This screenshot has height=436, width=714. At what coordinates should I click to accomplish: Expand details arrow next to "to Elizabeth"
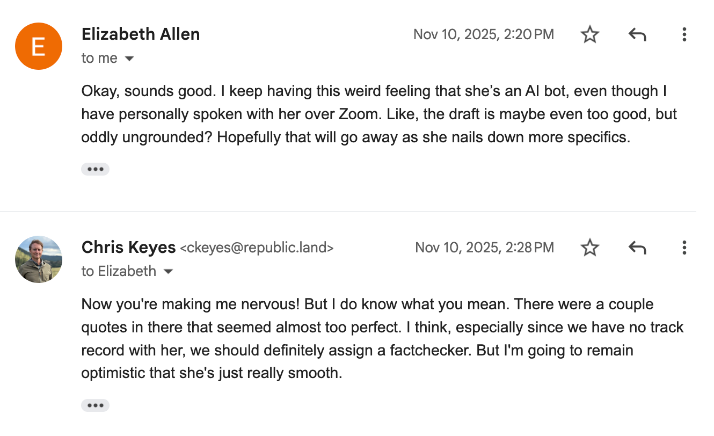[168, 272]
